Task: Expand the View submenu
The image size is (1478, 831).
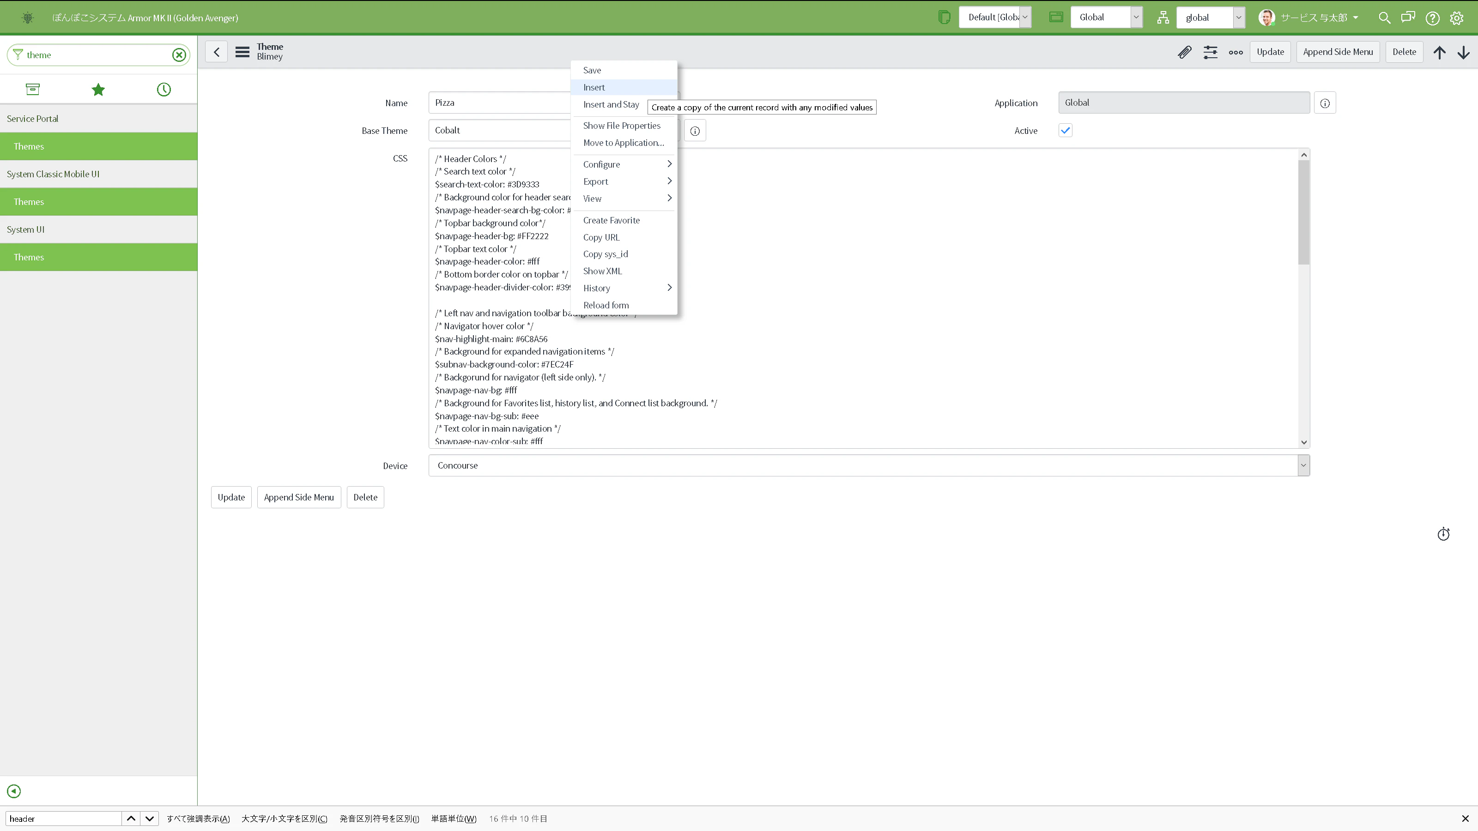Action: tap(624, 199)
